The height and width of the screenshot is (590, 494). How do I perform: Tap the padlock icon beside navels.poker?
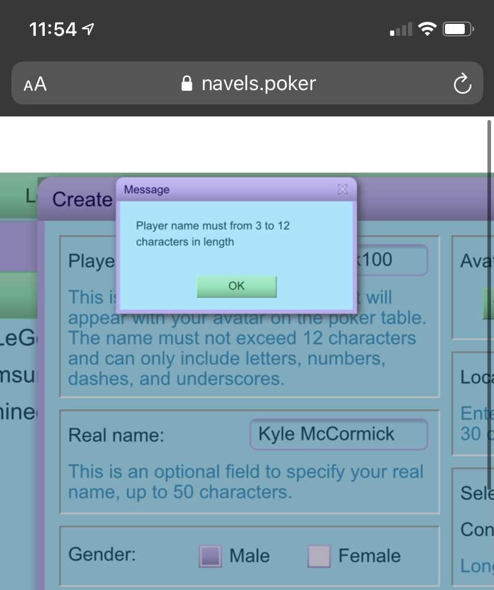(187, 84)
